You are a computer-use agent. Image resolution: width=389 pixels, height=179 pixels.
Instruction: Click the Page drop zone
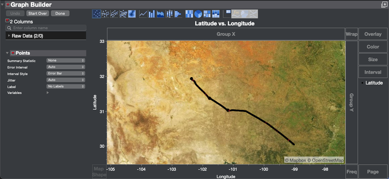coord(373,172)
